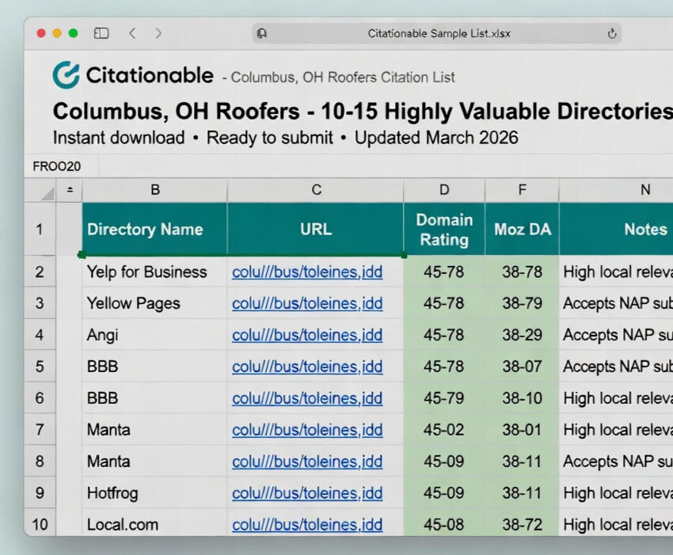Screen dimensions: 673x555
Task: Select the 38-72 Moz DA cell
Action: click(x=522, y=525)
